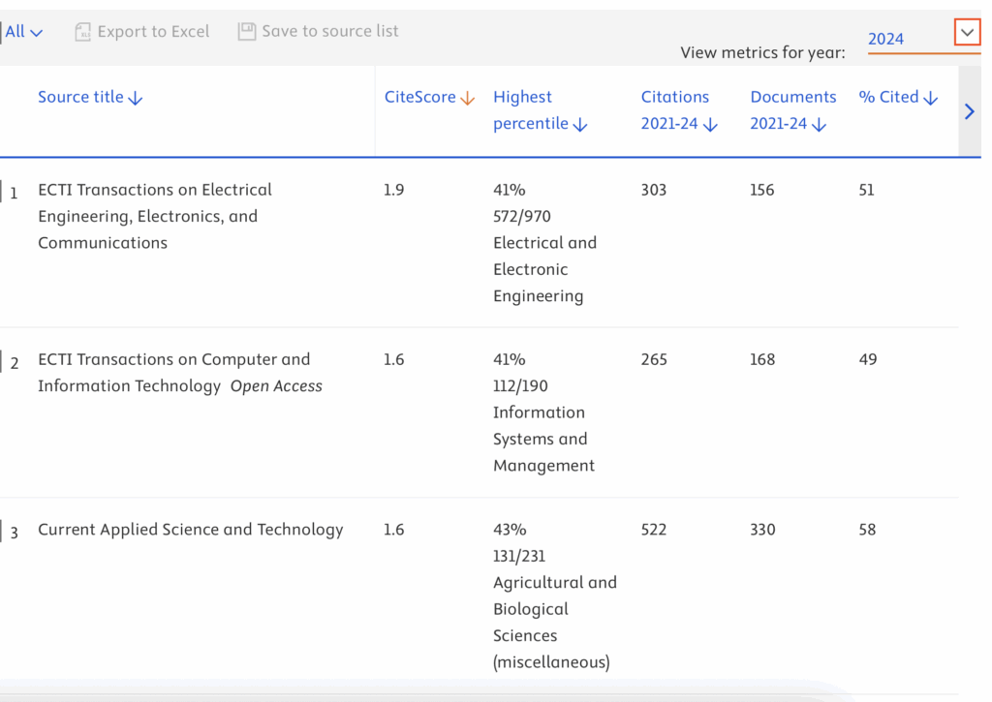The image size is (992, 702).
Task: Click the Open Access label
Action: [x=276, y=386]
